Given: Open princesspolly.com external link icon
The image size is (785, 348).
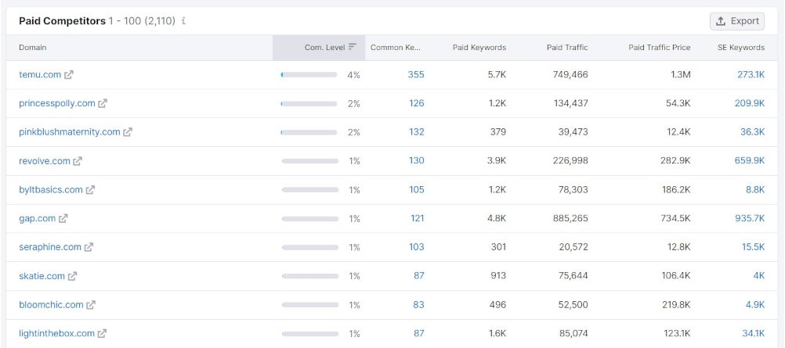Looking at the screenshot, I should coord(103,103).
